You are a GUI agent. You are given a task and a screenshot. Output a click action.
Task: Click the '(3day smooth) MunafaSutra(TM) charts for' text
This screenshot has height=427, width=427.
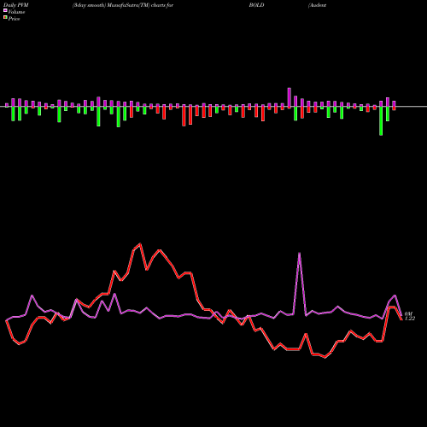[x=123, y=5]
